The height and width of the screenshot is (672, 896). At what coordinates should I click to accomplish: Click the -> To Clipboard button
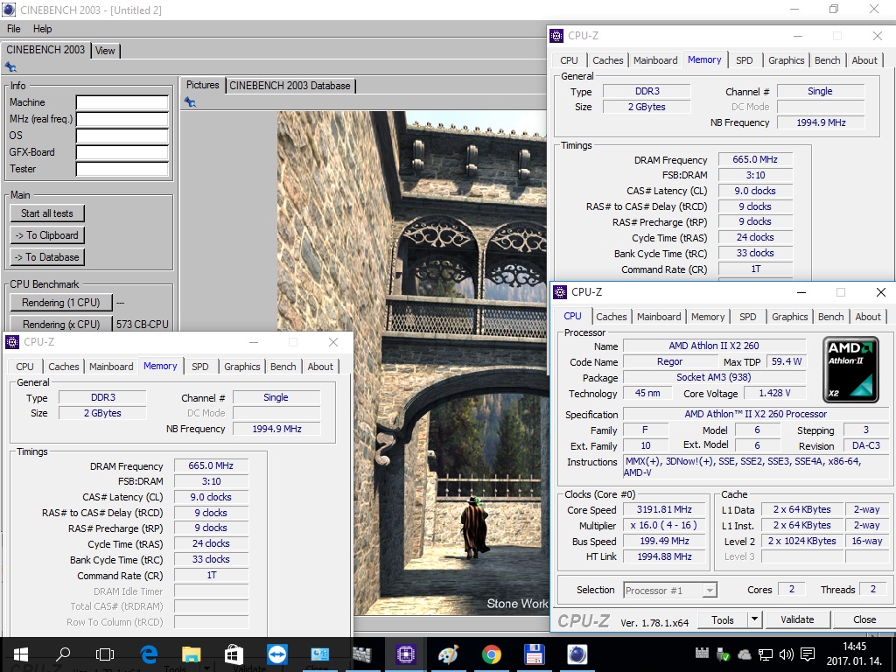47,235
